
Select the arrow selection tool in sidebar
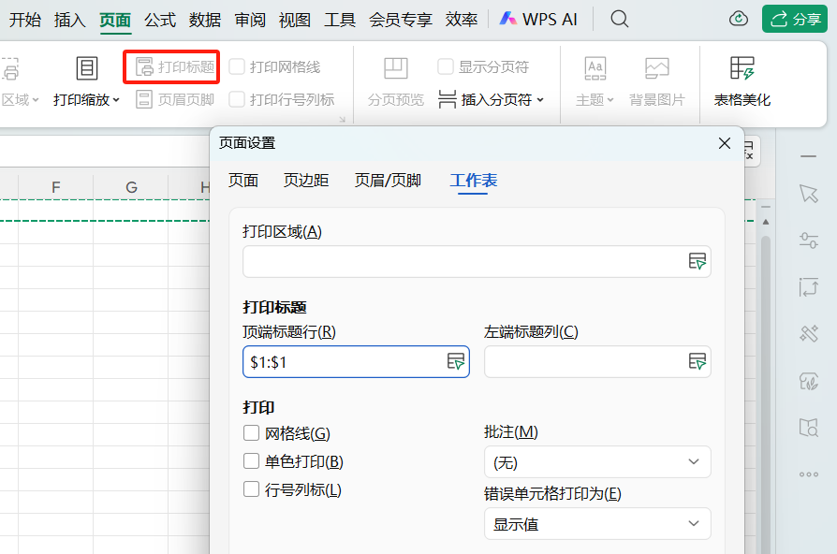tap(809, 193)
